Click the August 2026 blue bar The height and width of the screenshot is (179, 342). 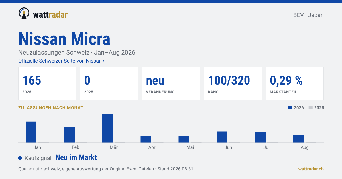tap(298, 139)
